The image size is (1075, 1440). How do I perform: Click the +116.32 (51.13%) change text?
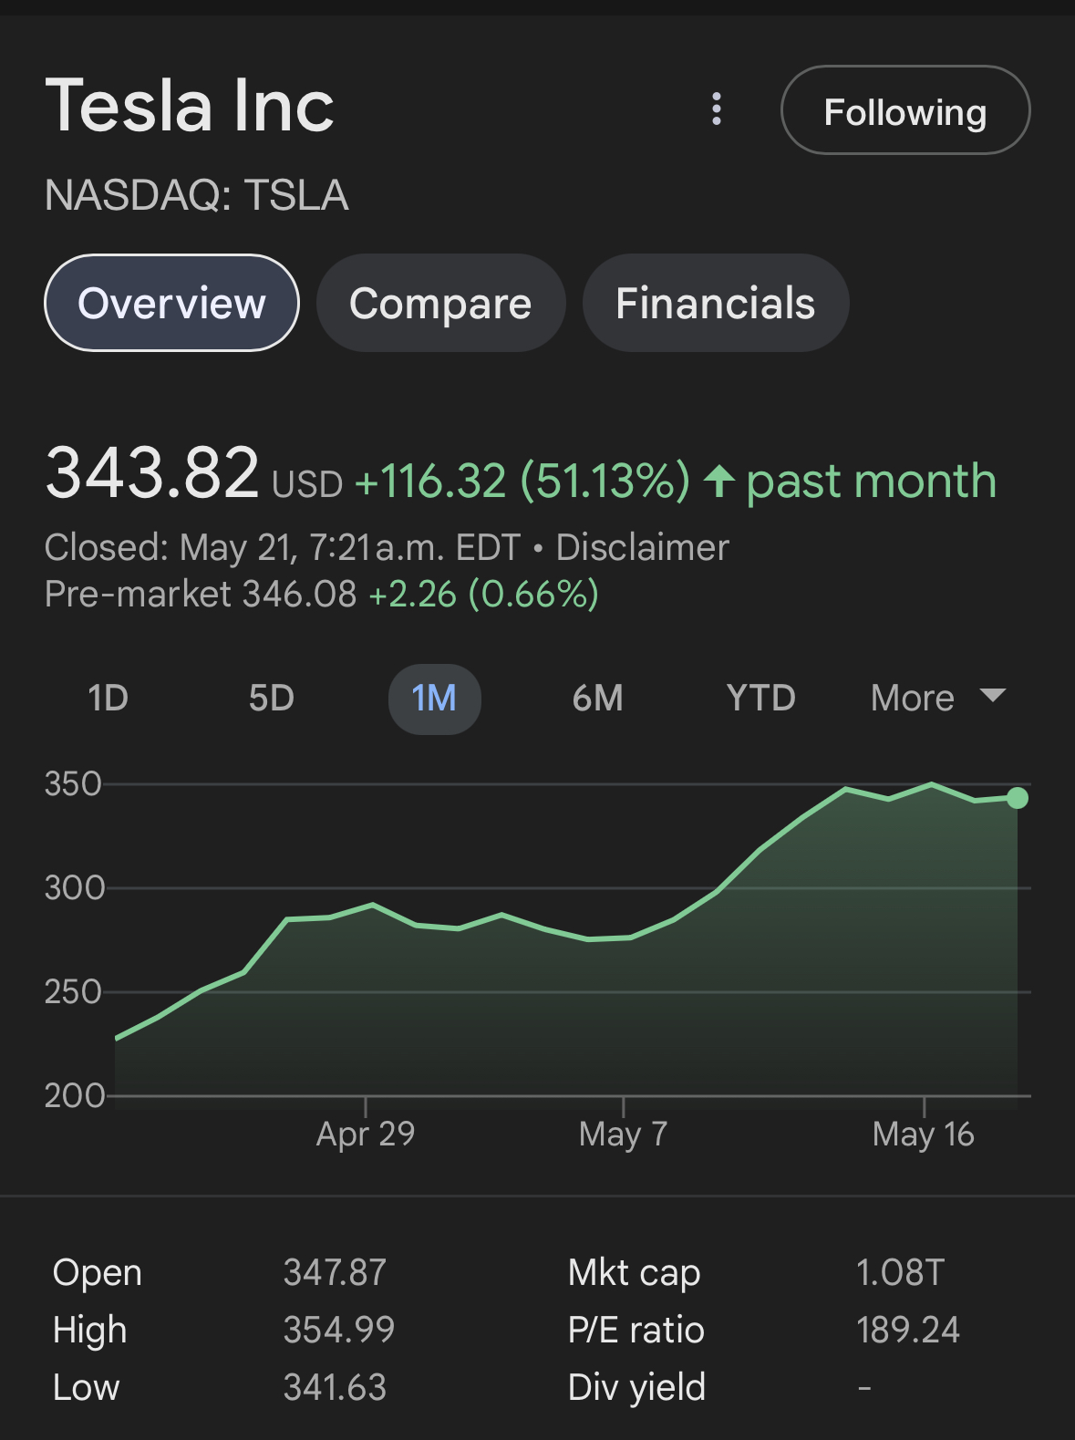click(x=522, y=481)
